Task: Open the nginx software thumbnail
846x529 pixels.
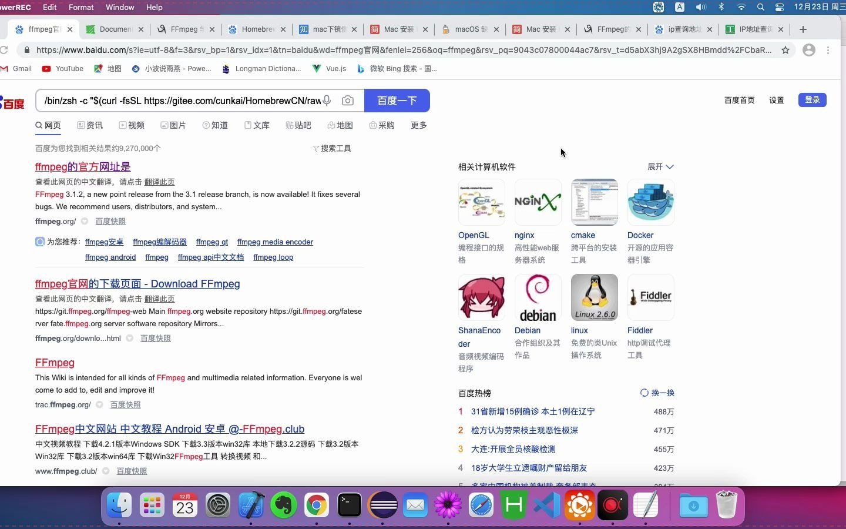Action: pyautogui.click(x=538, y=202)
